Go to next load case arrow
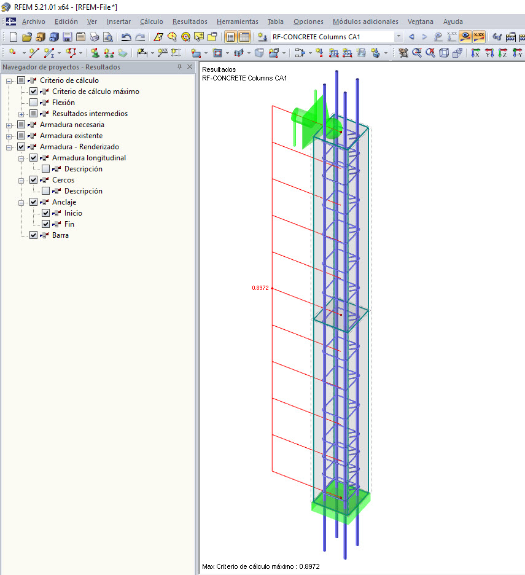 point(424,37)
